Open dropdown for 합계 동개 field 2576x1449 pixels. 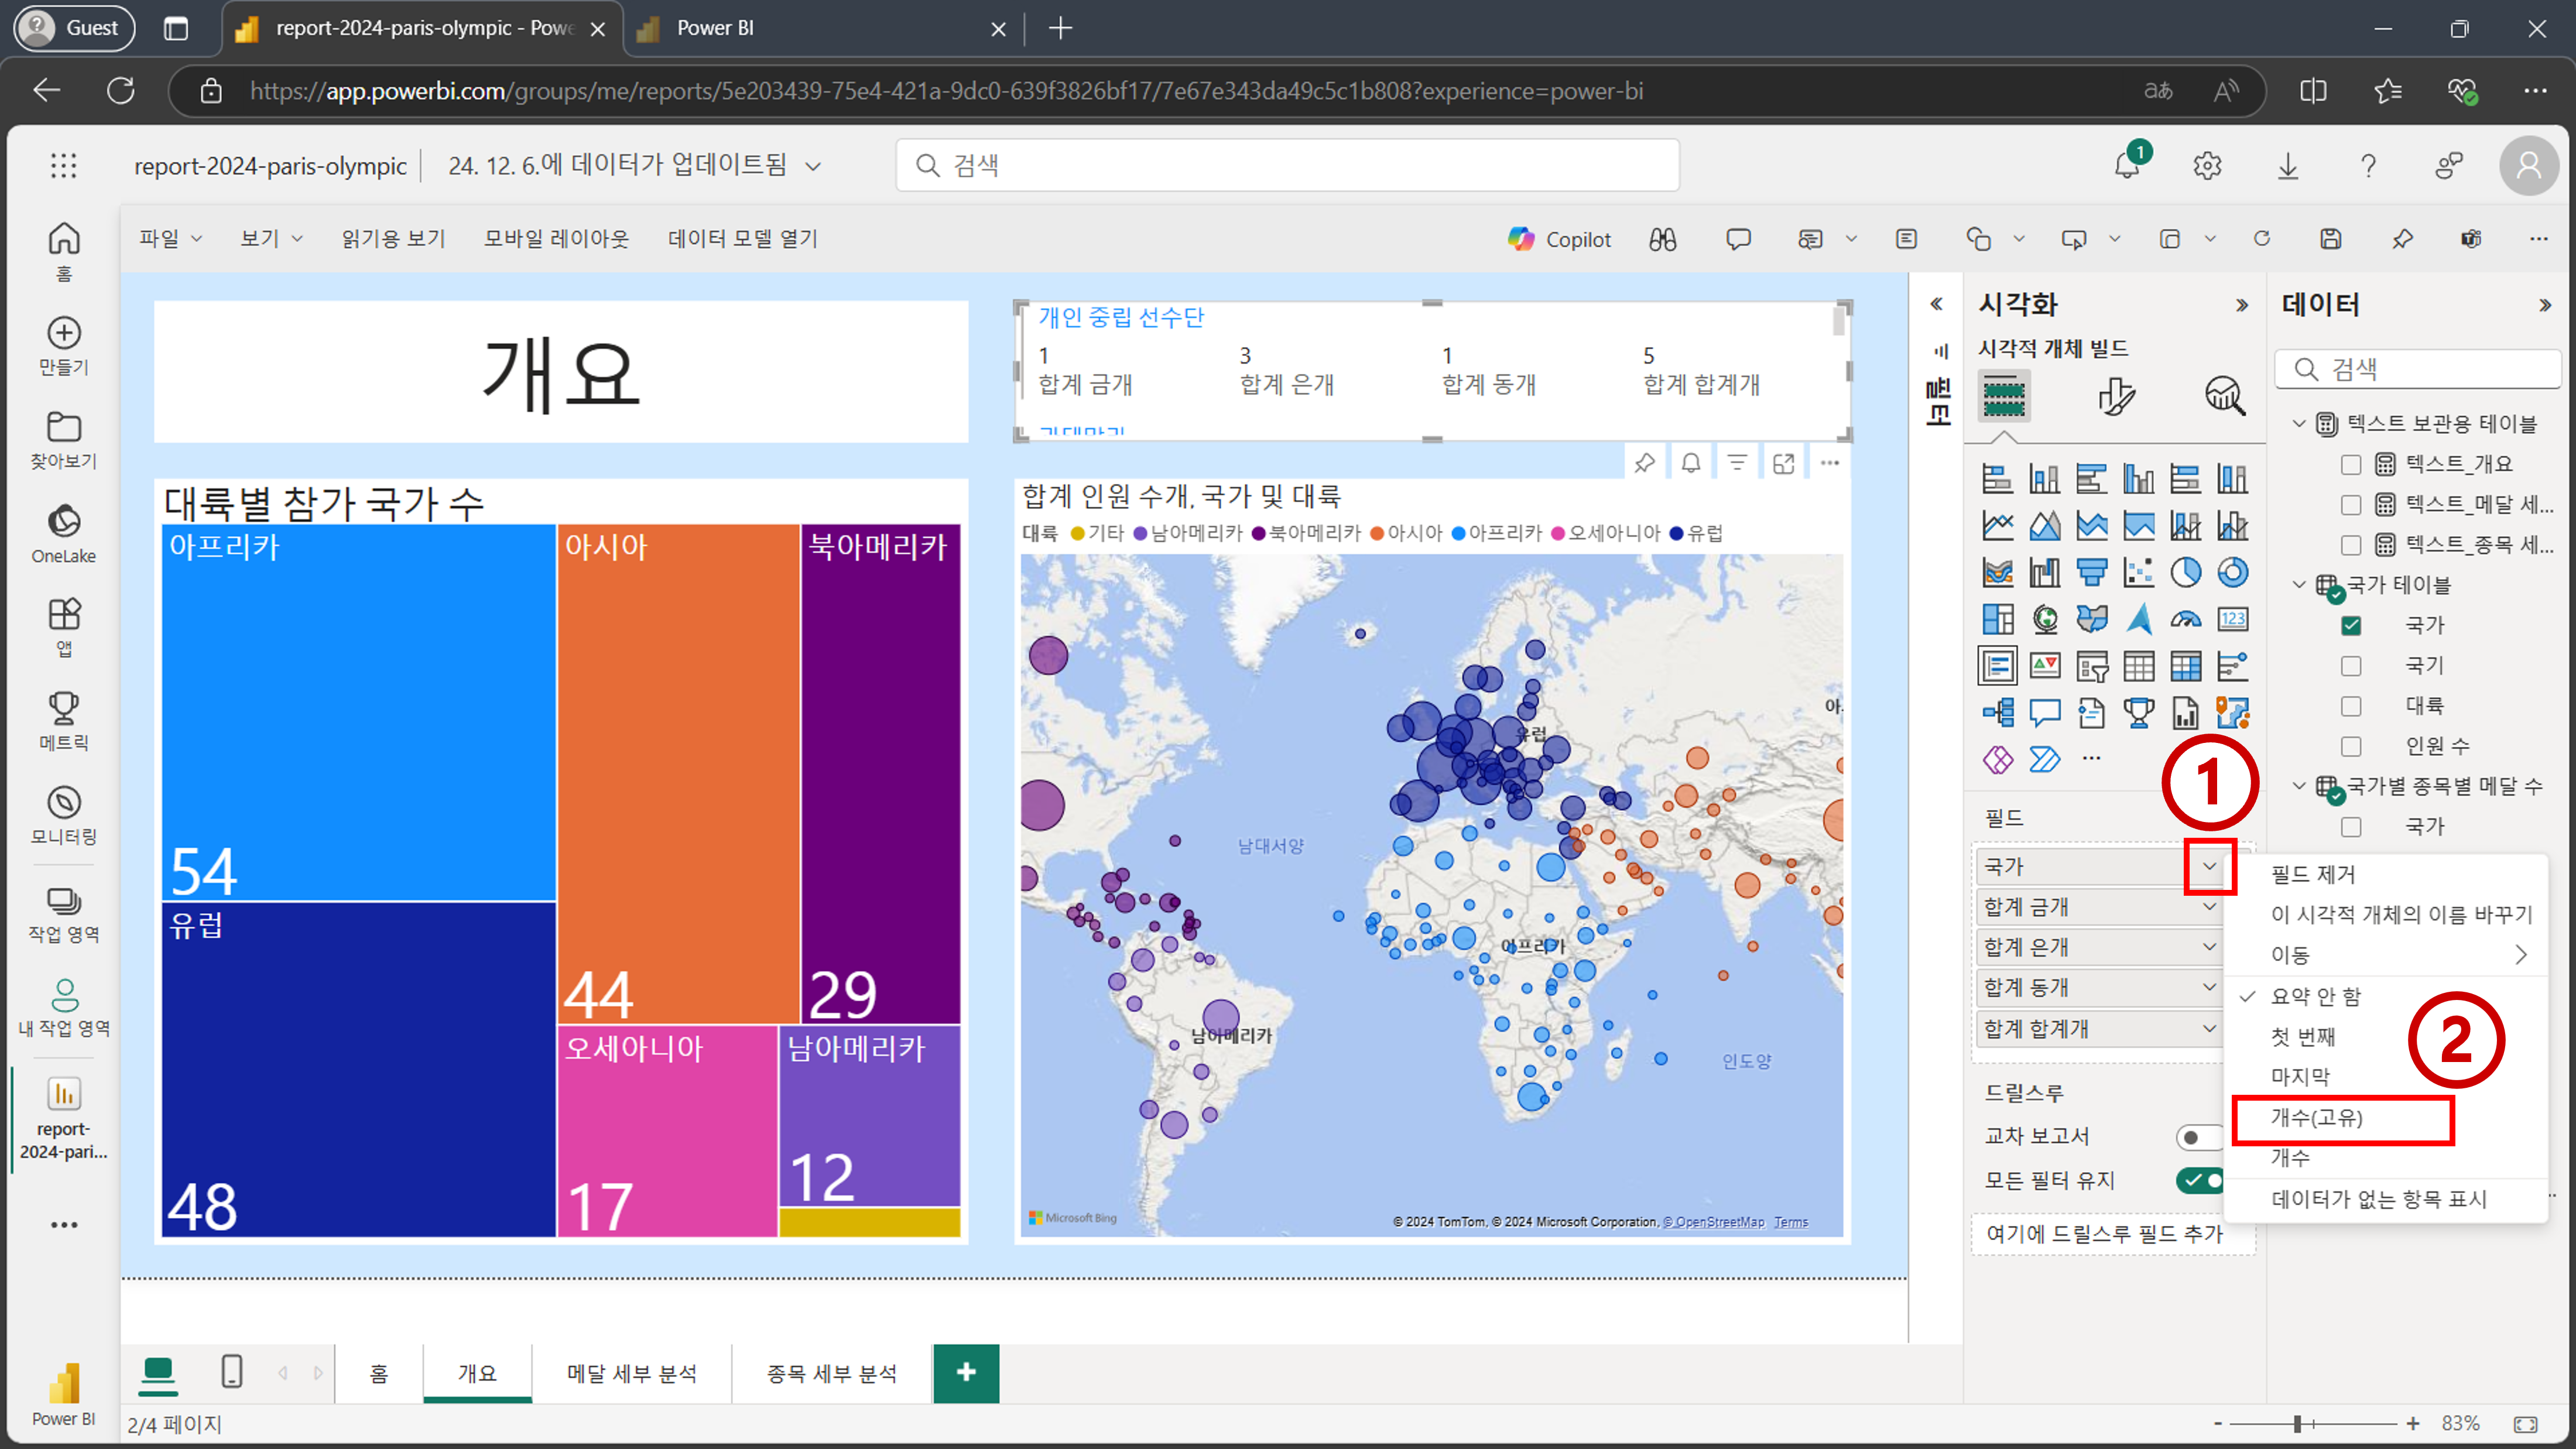2209,987
